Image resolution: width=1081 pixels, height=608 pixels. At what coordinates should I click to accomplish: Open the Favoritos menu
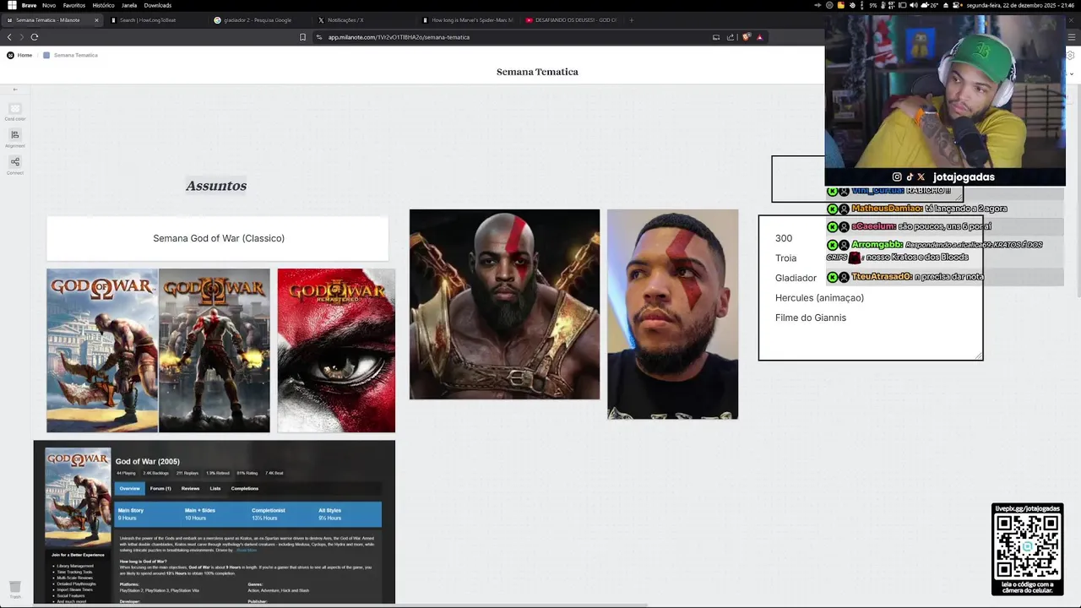(74, 5)
